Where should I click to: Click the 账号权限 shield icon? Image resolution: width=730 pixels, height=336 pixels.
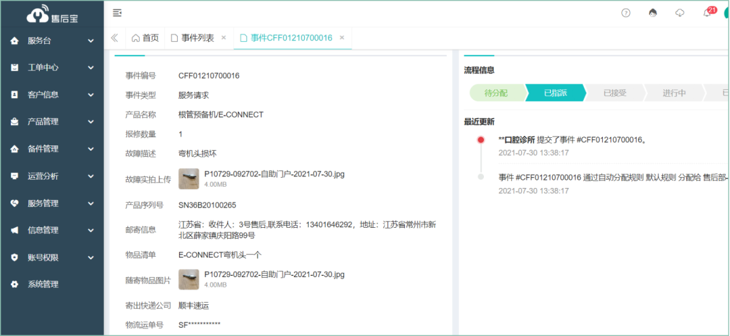coord(14,258)
